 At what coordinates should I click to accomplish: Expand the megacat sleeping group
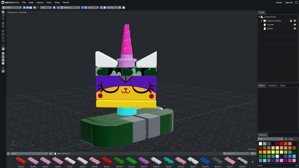coord(262,21)
